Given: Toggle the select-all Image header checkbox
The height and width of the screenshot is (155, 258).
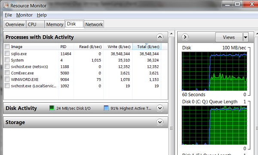Looking at the screenshot, I should point(7,46).
